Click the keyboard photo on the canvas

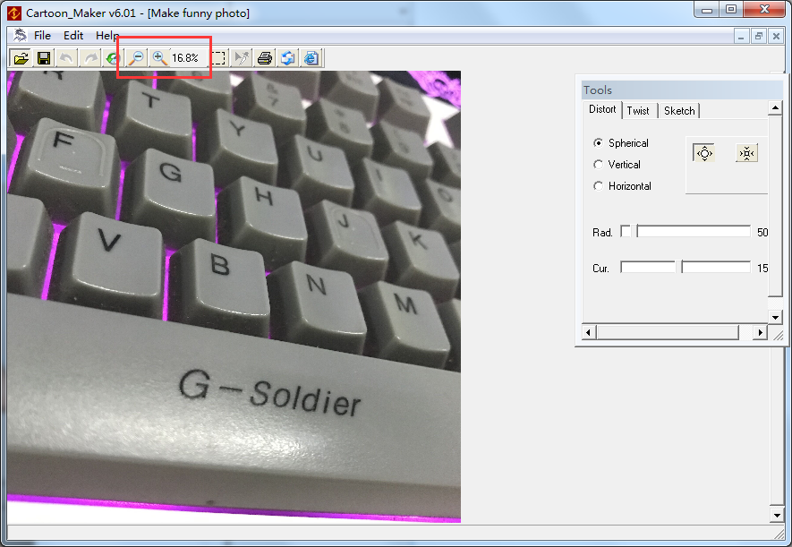(234, 296)
